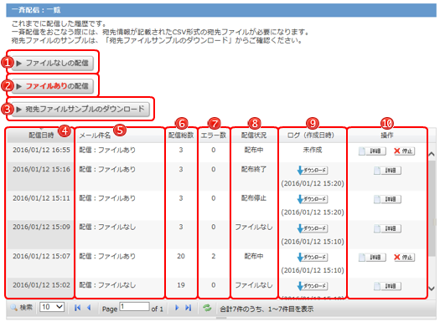This screenshot has height=322, width=445.
Task: Download log for the 2016/01/12 15:07 row
Action: (x=313, y=258)
